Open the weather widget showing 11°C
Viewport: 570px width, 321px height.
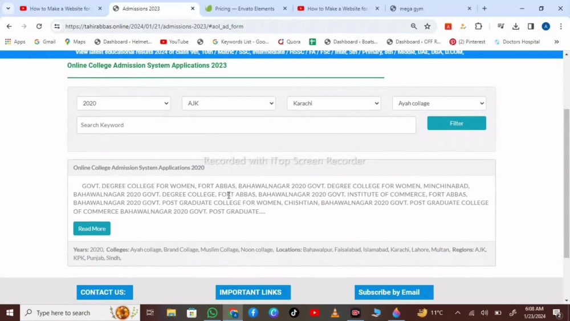coord(430,312)
